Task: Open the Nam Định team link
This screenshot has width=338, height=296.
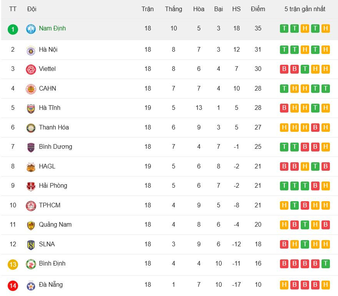Action: pos(52,29)
